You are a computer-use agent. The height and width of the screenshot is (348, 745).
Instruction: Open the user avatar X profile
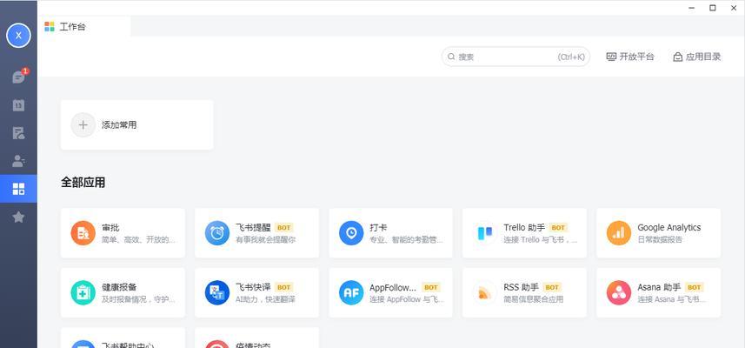tap(18, 36)
